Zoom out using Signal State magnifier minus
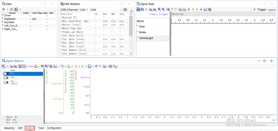This screenshot has height=131, width=278. coord(163,9)
